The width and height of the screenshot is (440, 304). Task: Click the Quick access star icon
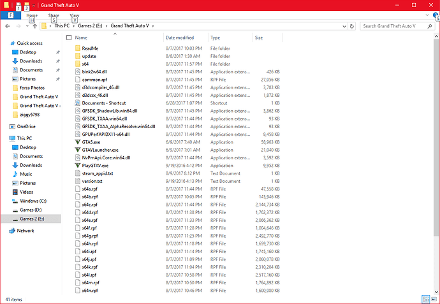coord(12,43)
